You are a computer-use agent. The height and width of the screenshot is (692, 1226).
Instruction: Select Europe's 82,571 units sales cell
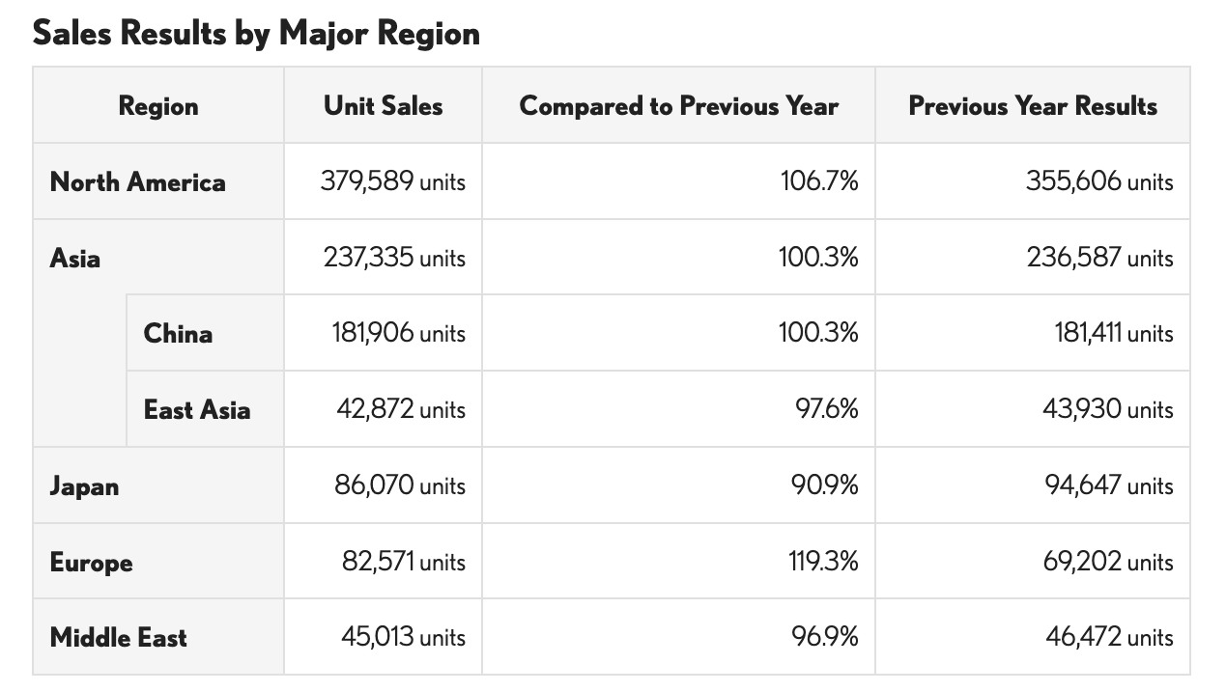[404, 562]
